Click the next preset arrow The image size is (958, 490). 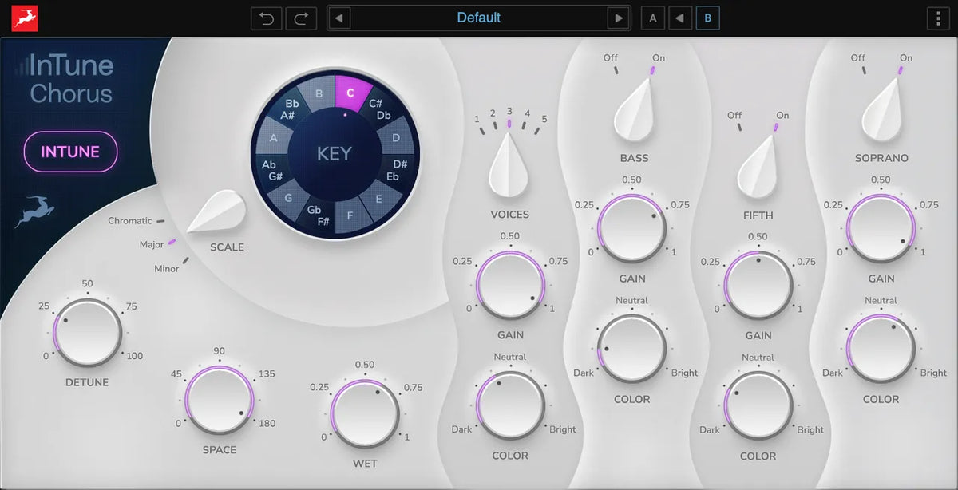point(620,17)
